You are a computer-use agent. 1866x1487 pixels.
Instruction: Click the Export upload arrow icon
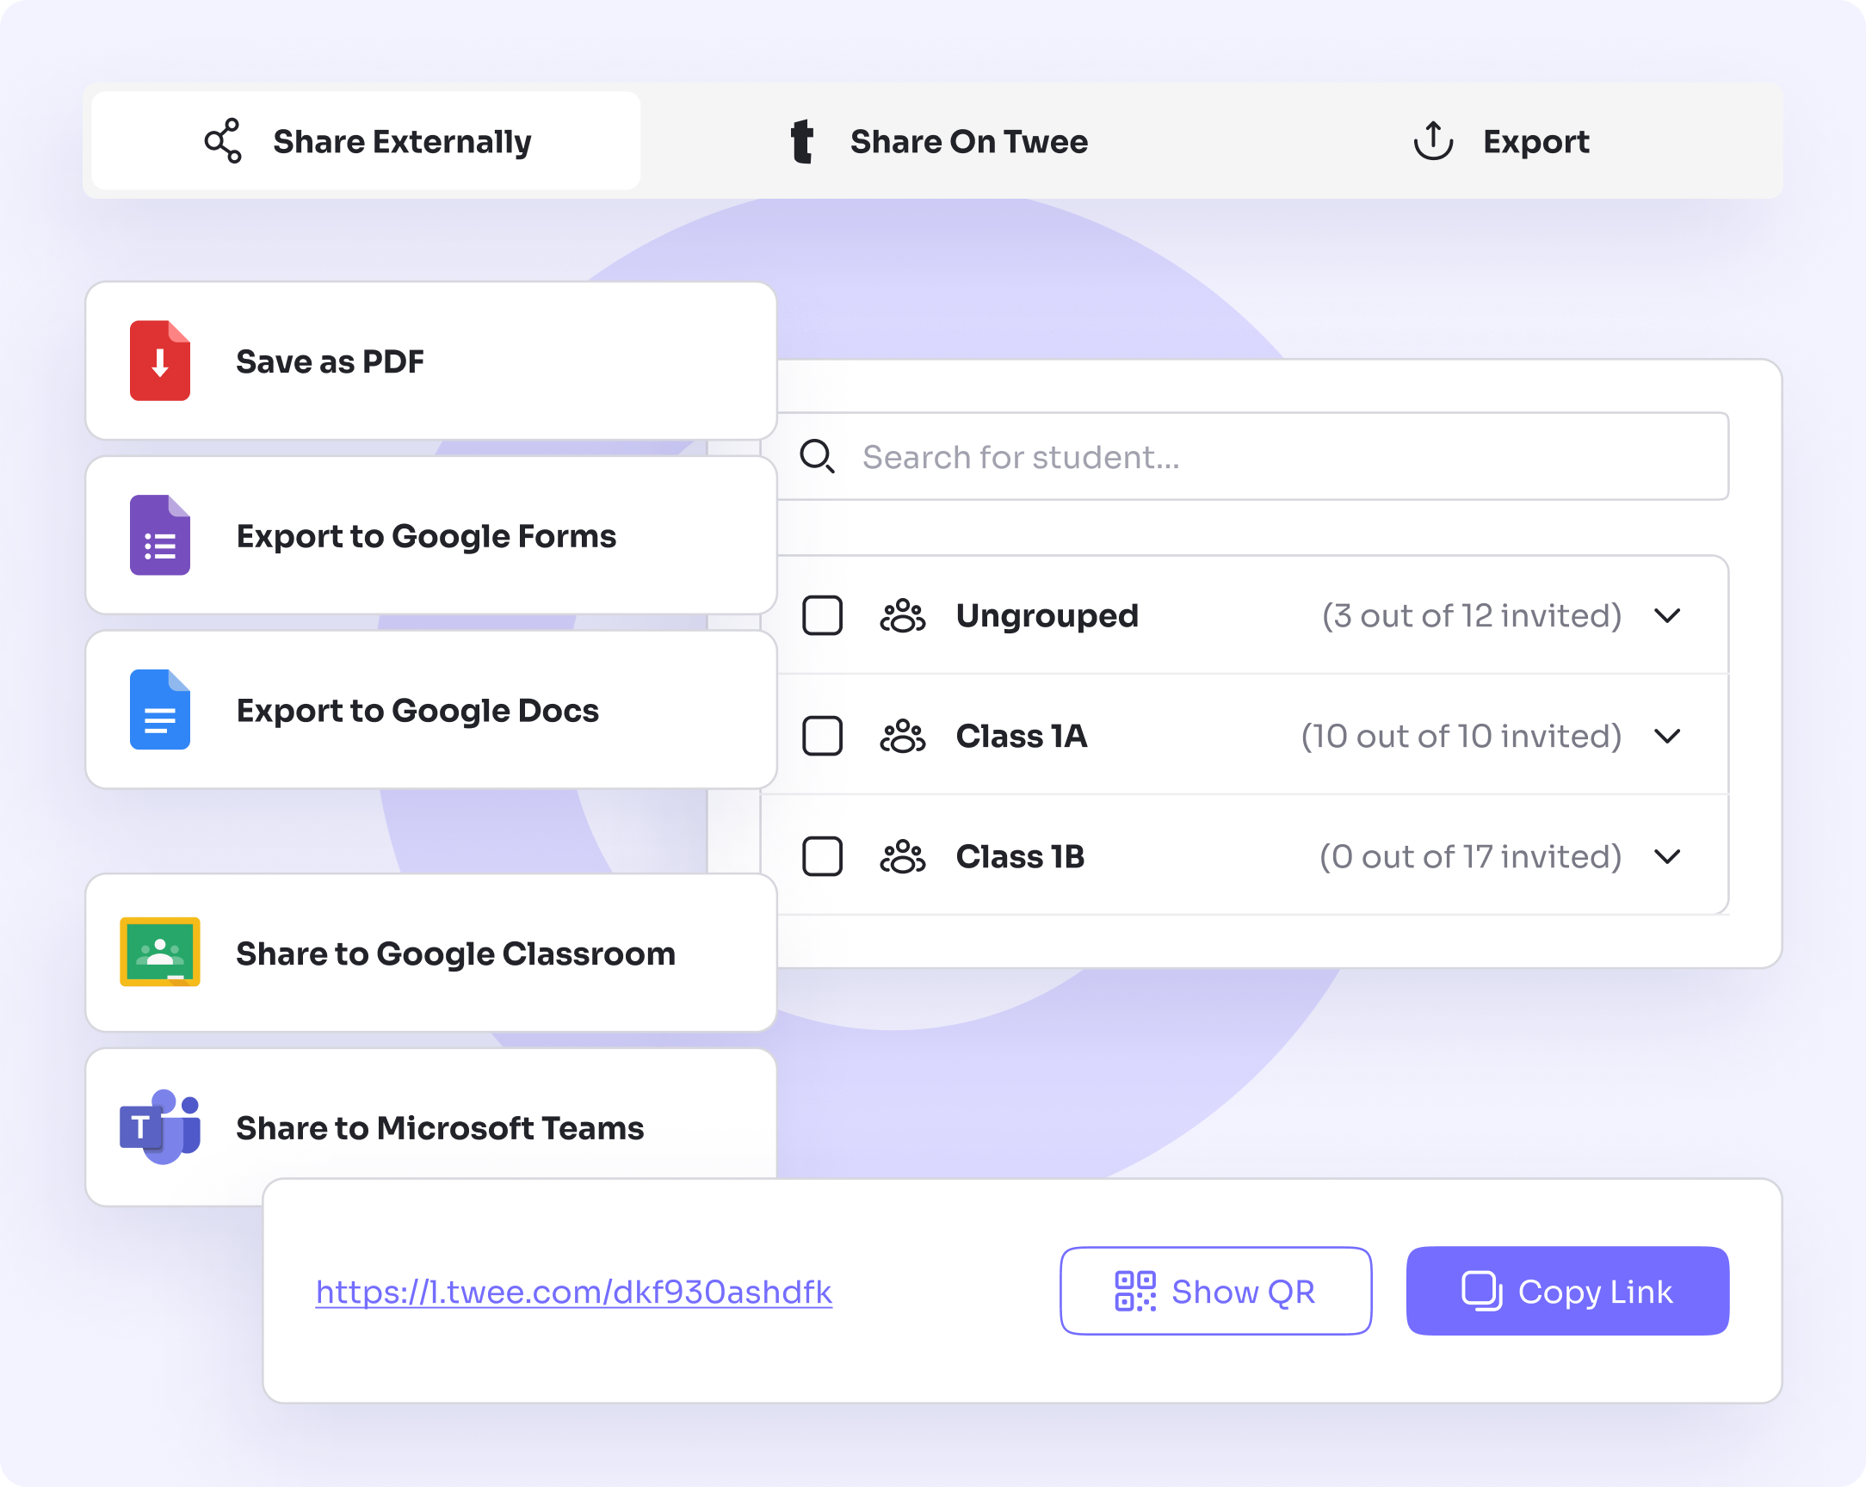[1432, 141]
